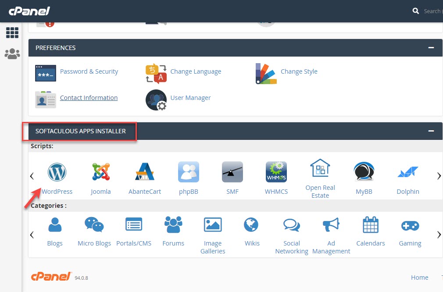The width and height of the screenshot is (443, 292).
Task: Show previous scripts with left arrow
Action: (32, 176)
